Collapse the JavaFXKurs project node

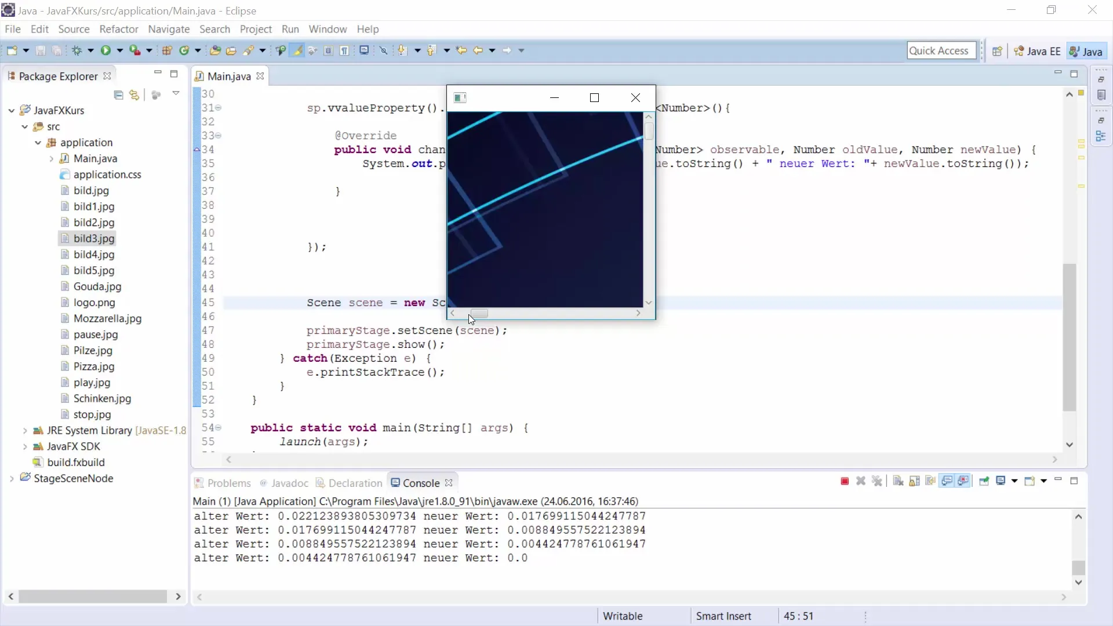tap(12, 110)
